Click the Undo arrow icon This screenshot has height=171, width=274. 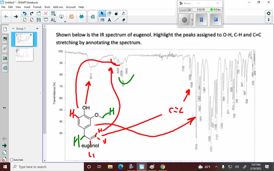click(25, 13)
